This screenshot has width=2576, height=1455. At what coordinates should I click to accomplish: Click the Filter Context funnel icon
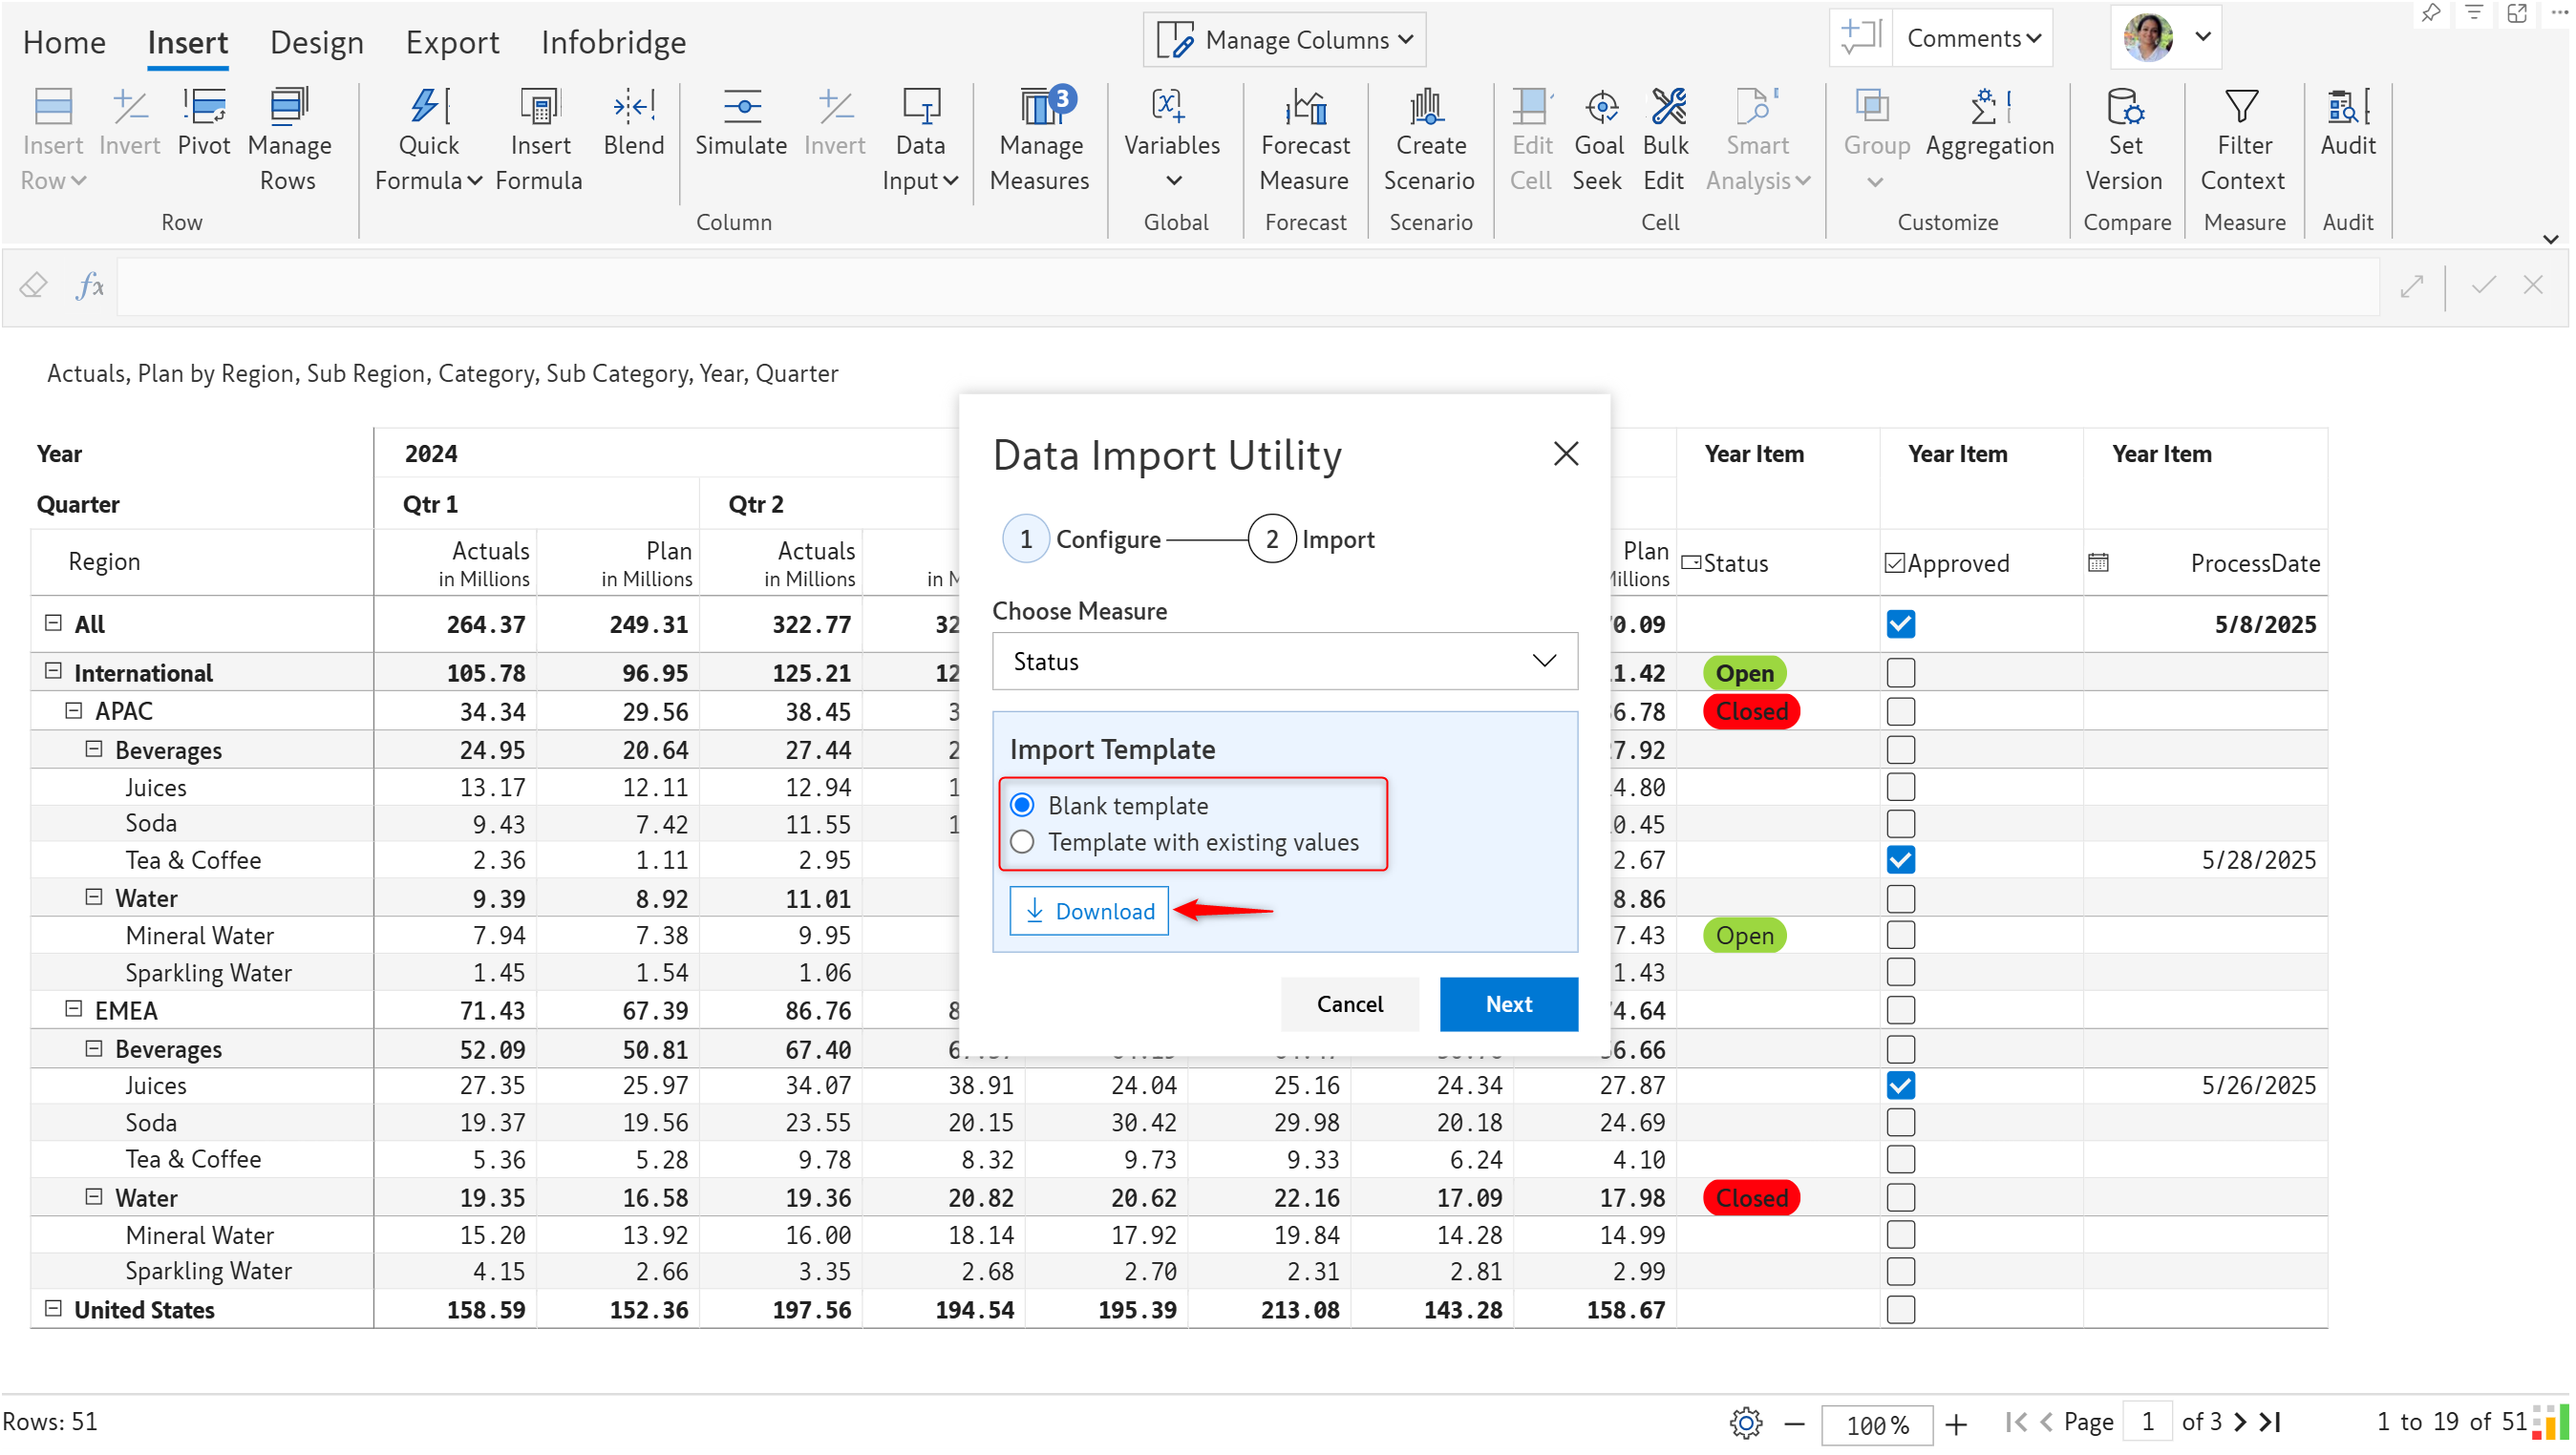(2242, 107)
